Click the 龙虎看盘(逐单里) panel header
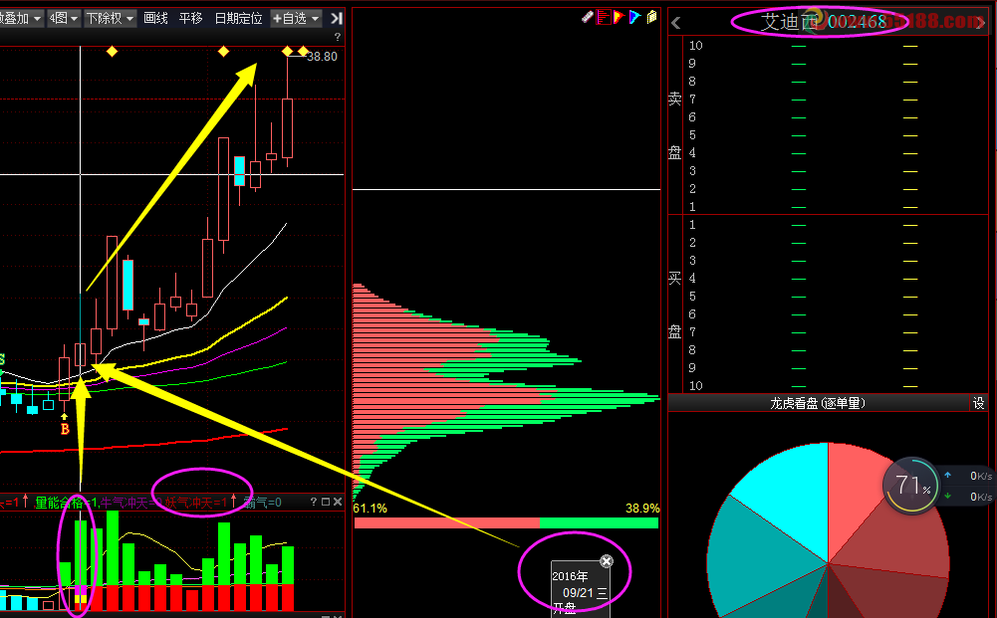This screenshot has width=997, height=618. pyautogui.click(x=818, y=403)
